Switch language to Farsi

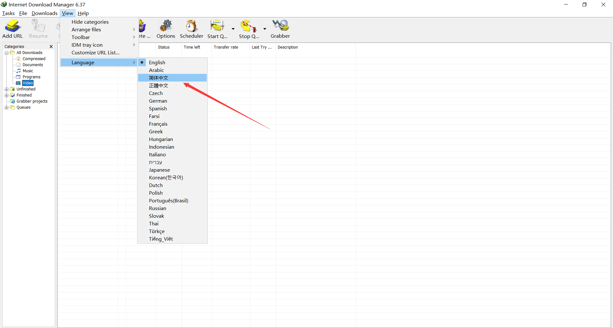173,116
